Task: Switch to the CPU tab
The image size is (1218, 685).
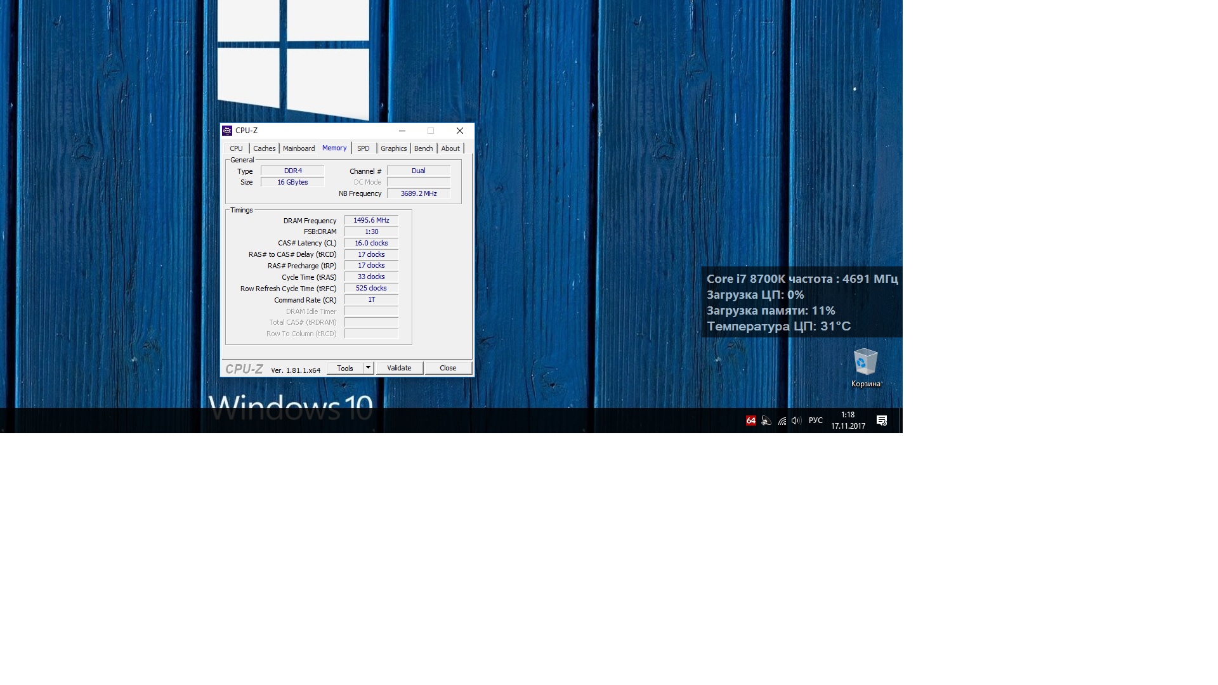Action: point(236,148)
